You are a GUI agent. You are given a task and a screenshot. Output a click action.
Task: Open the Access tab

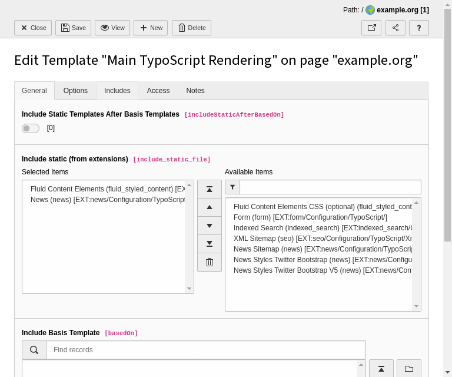[158, 91]
